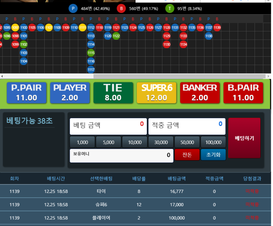This screenshot has width=273, height=226.
Task: Select round 1102 green circle
Action: click(24, 44)
